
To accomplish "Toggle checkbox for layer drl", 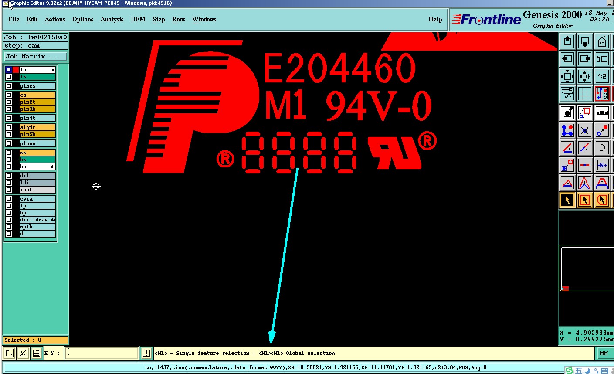I will [9, 176].
